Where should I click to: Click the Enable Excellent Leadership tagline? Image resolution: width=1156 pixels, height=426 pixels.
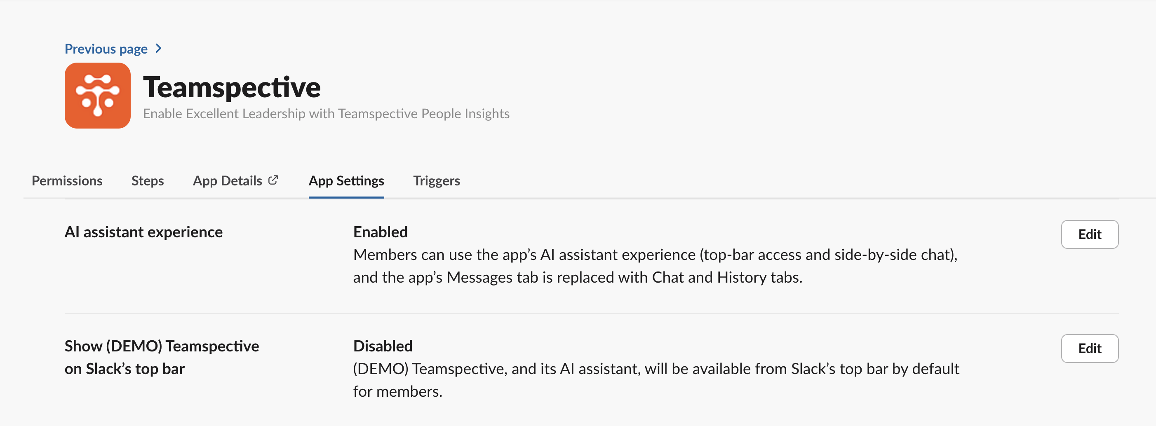(x=326, y=113)
